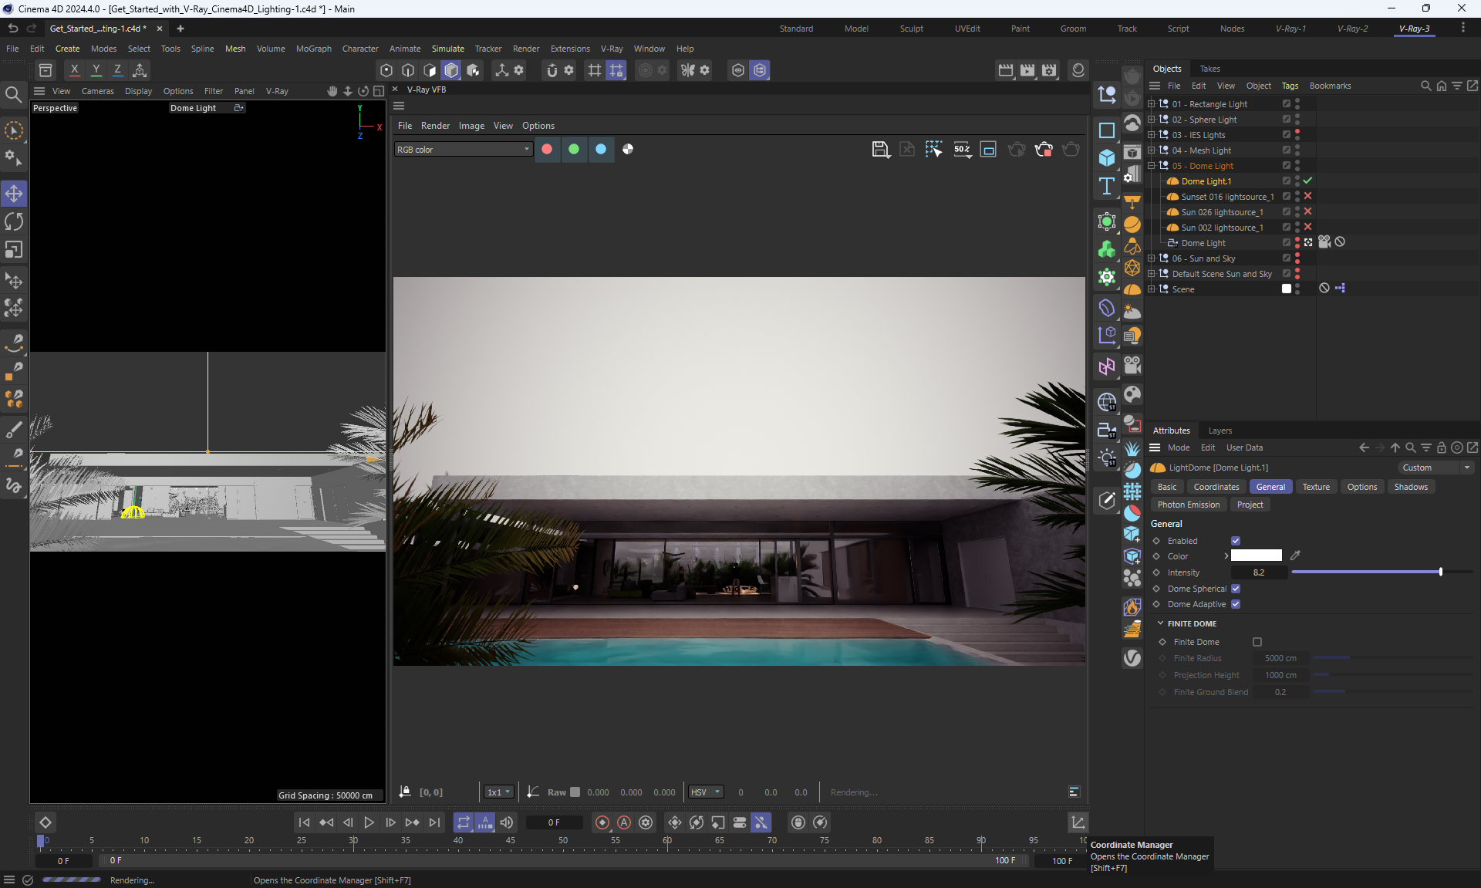
Task: Click the Play forward button in the timeline
Action: (369, 822)
